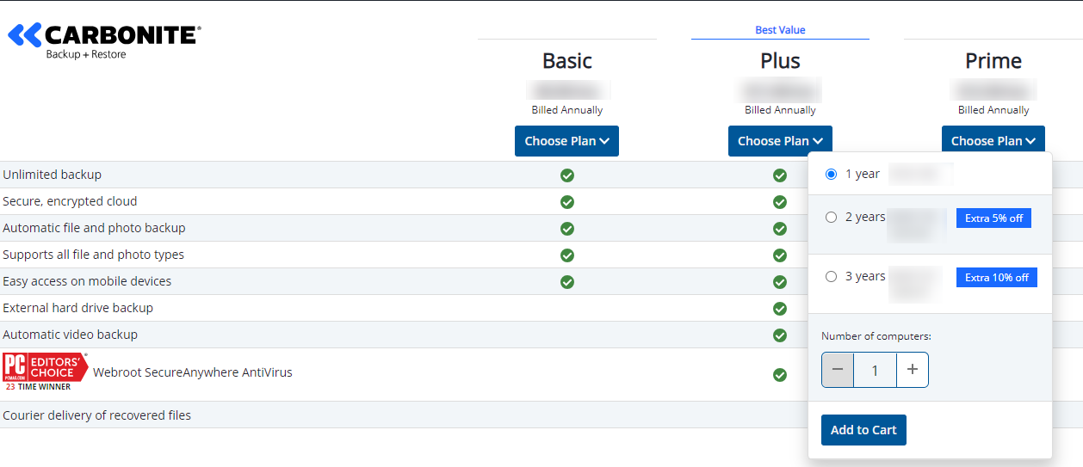Click the Extra 10% off badge
Screen dimensions: 1083x467
pos(996,278)
